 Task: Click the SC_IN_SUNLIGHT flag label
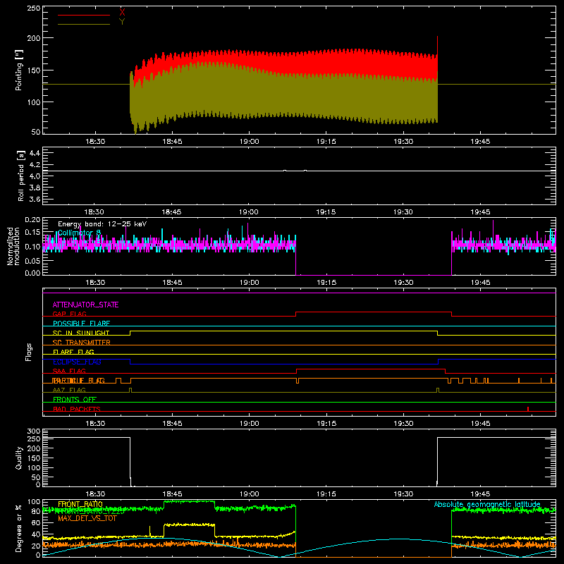[x=81, y=333]
